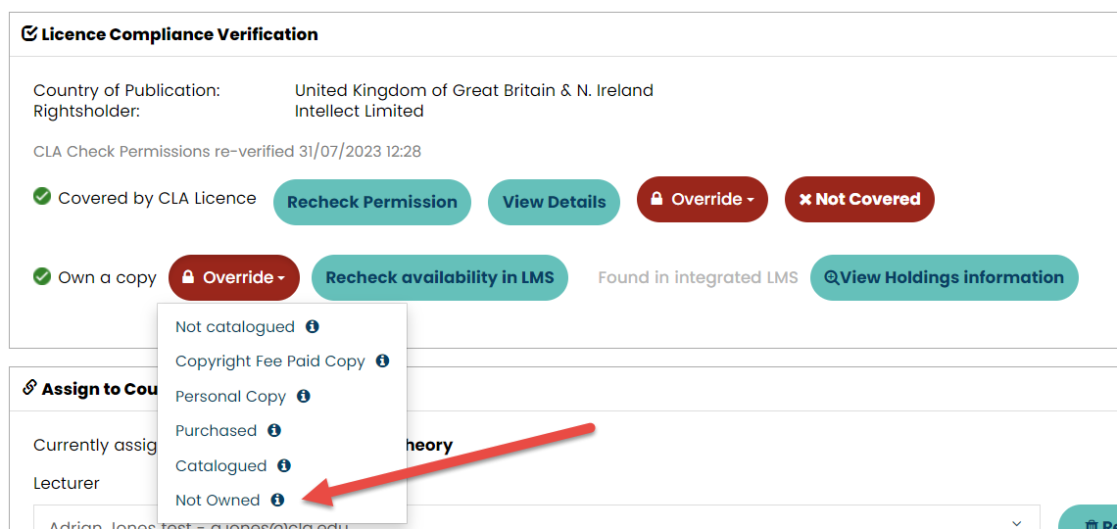Collapse the Override dropdown in Own a copy row
1117x529 pixels.
pyautogui.click(x=233, y=277)
